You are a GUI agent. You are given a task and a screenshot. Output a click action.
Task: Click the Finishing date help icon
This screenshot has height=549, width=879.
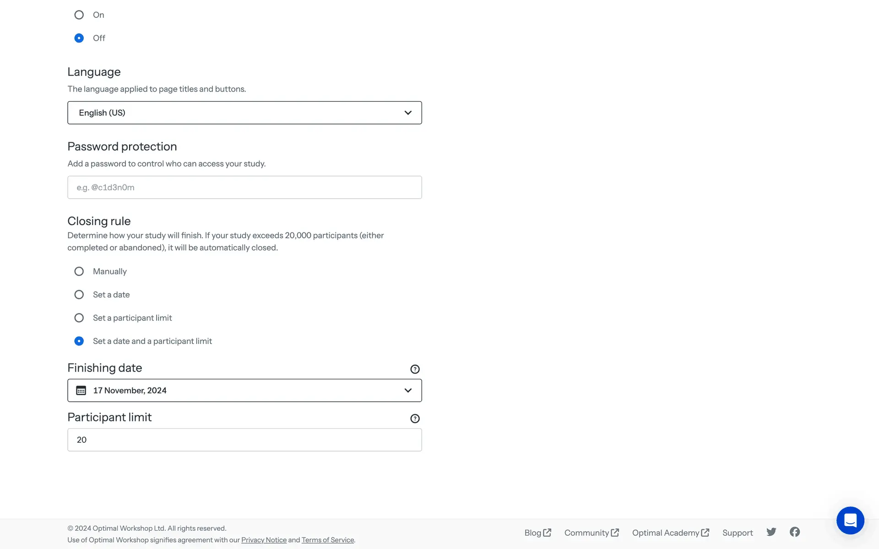[415, 369]
